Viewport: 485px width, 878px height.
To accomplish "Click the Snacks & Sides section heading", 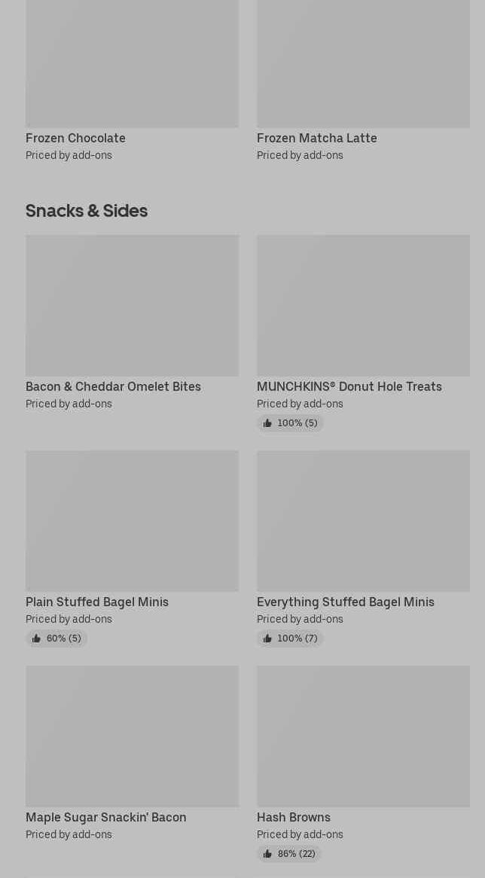I will [x=87, y=210].
